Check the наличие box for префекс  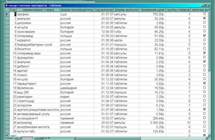tap(204, 14)
